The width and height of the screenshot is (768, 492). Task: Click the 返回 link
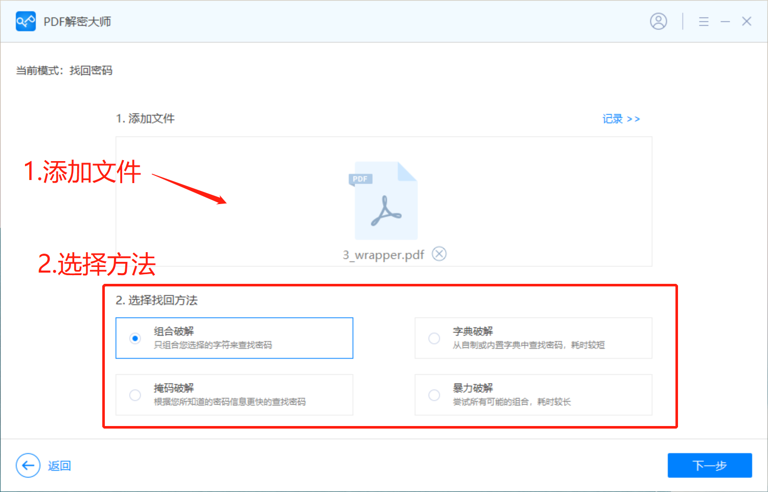pos(60,465)
